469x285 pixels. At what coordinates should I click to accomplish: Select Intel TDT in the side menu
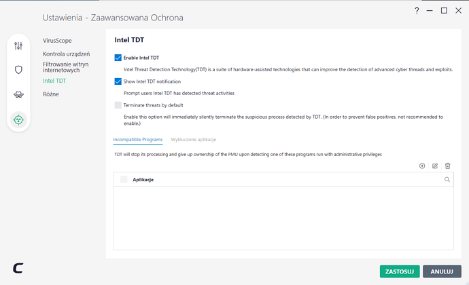(54, 81)
